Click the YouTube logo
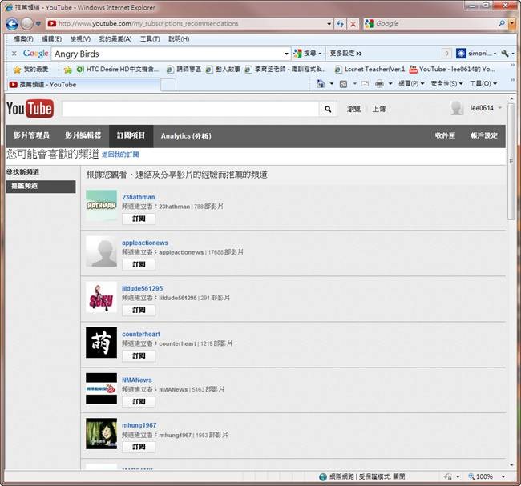The image size is (521, 486). coord(30,109)
